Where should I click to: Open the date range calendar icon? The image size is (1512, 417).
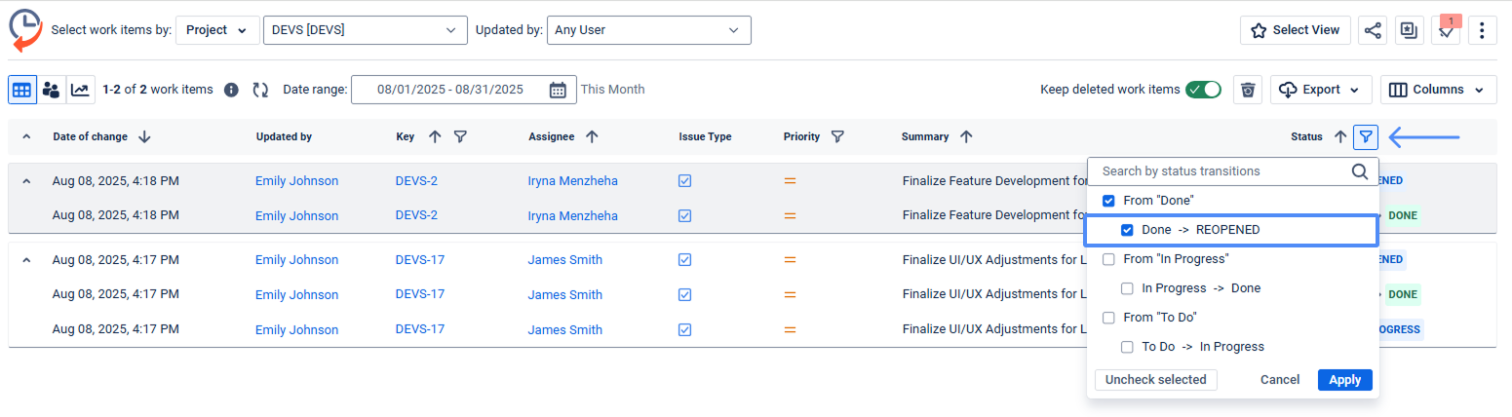(558, 90)
